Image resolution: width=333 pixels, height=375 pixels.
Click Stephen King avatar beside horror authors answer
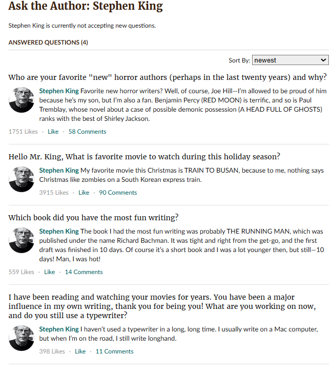22,100
